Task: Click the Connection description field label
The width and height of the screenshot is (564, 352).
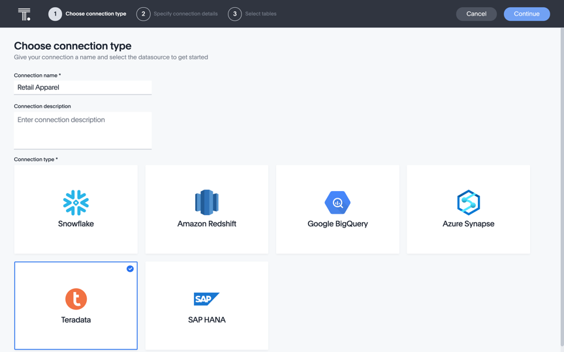Action: [x=42, y=106]
